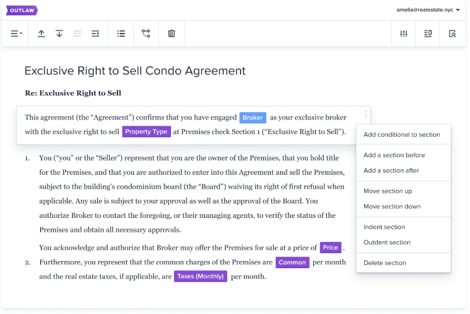470x314 pixels.
Task: Select 'Move section down' in context menu
Action: click(392, 207)
